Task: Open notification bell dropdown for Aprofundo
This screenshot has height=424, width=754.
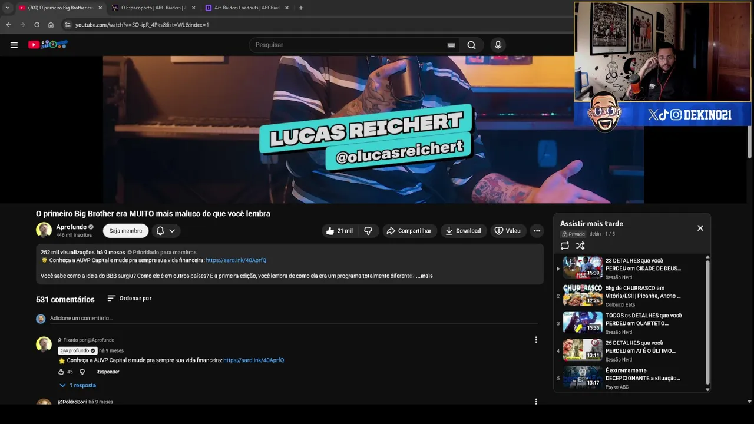Action: click(166, 231)
